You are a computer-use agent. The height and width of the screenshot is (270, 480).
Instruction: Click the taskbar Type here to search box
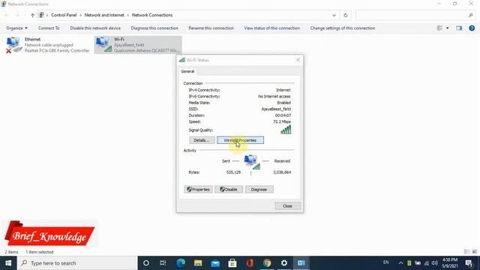point(77,263)
